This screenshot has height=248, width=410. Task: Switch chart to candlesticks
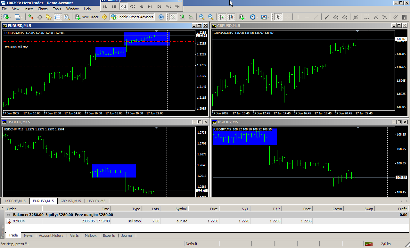[182, 17]
